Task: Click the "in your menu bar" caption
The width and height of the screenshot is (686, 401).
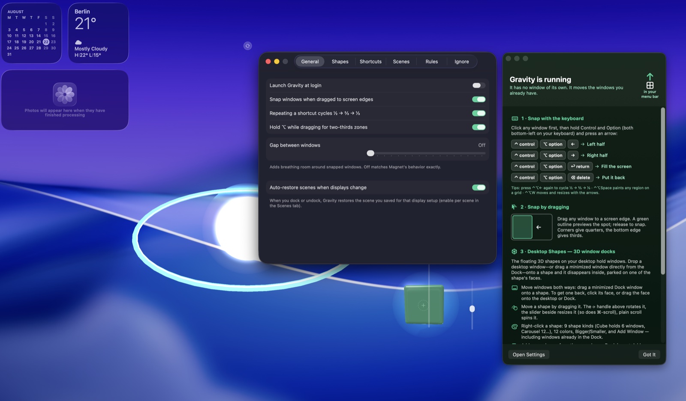Action: (x=650, y=94)
